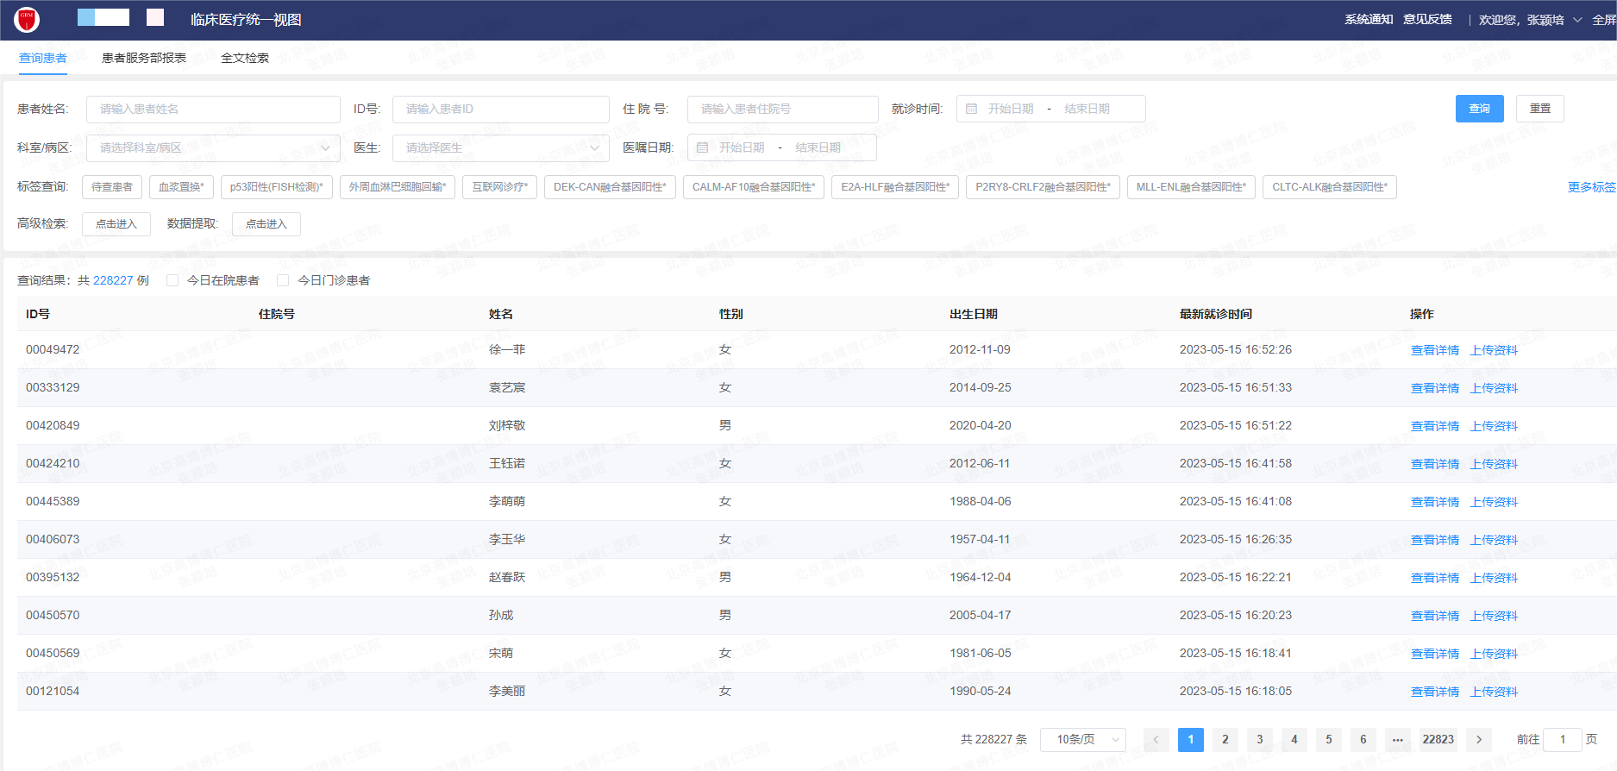Select the 待查患者 tag
The image size is (1617, 771).
112,187
